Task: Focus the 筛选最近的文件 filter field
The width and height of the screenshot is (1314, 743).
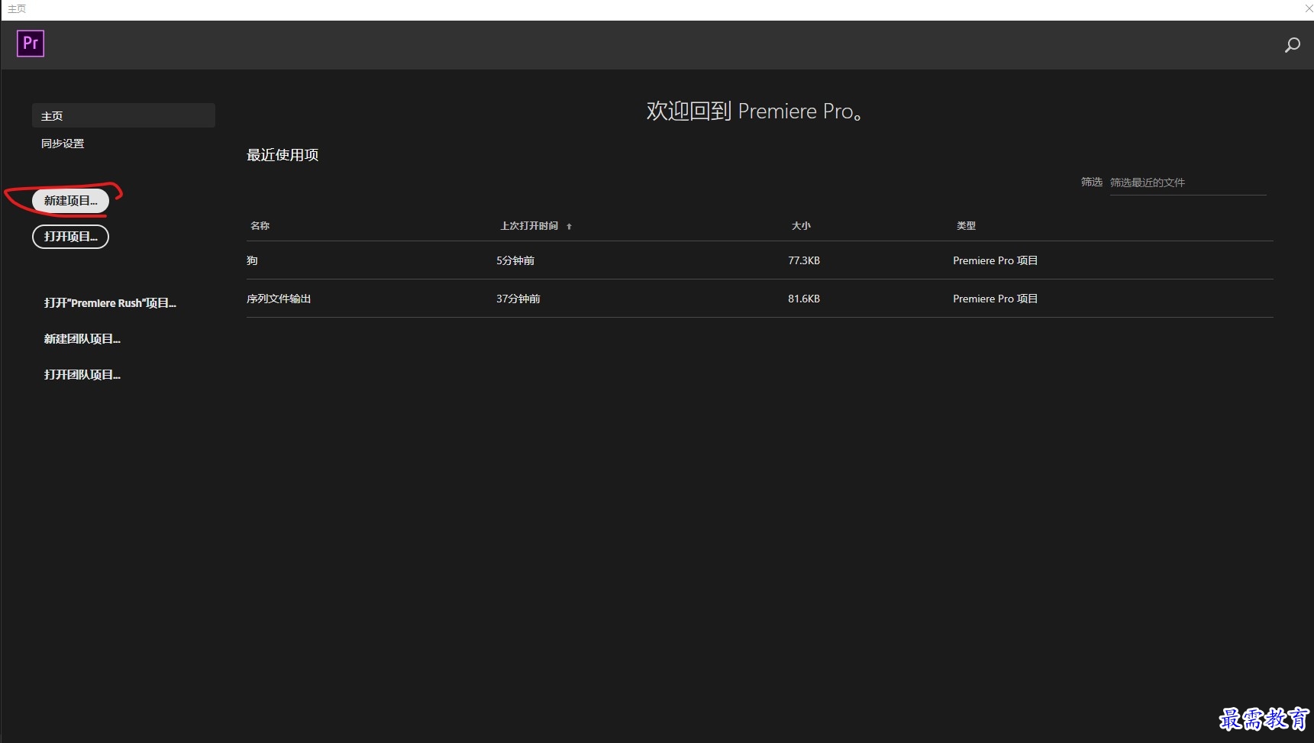Action: (x=1187, y=183)
